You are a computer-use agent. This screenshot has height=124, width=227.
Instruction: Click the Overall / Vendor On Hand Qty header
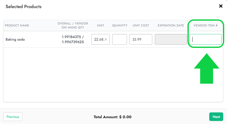73,25
